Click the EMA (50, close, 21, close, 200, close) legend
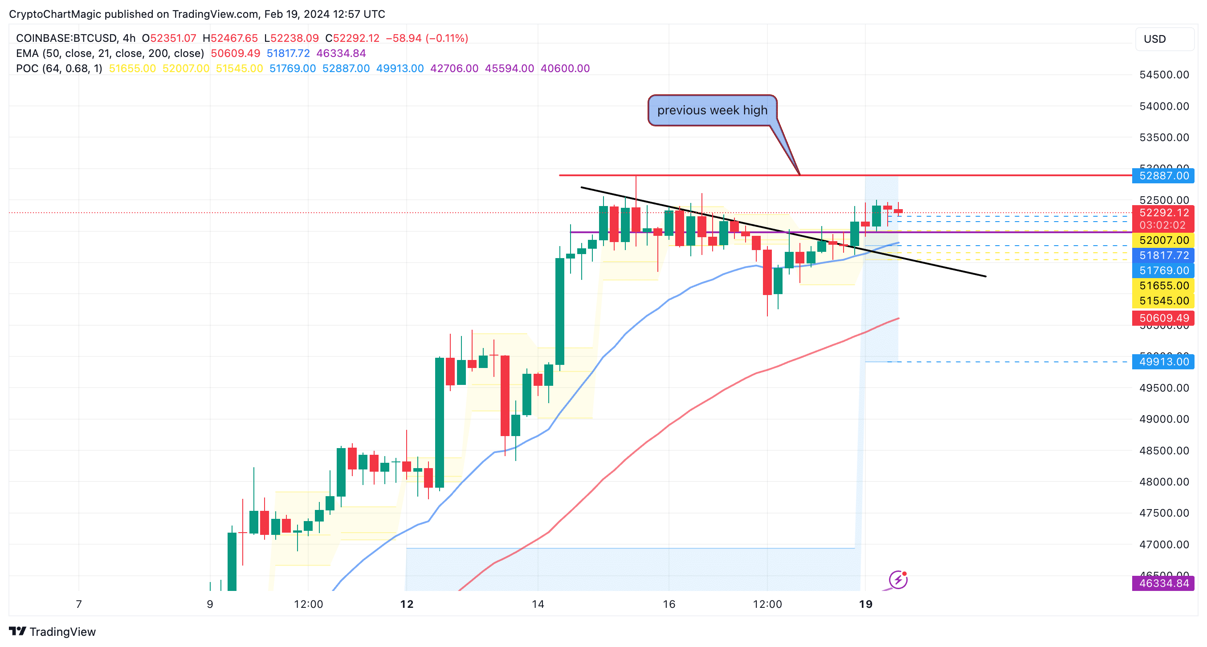Viewport: 1207px width, 647px height. 110,53
